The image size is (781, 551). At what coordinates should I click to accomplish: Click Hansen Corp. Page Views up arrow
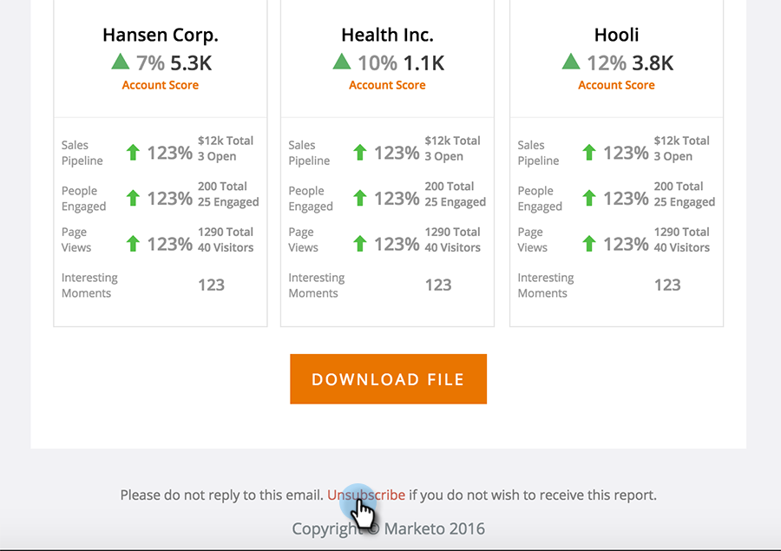click(133, 244)
